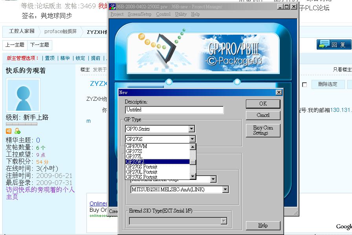Screen dimensions: 352x235
Task: Click the blue 回复 reply button
Action: (334, 44)
